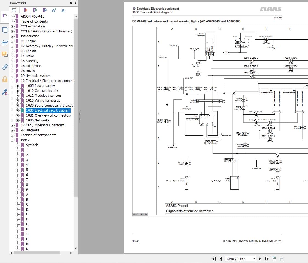Select the 1010 Central electrics bookmark
This screenshot has width=308, height=263.
pos(42,91)
